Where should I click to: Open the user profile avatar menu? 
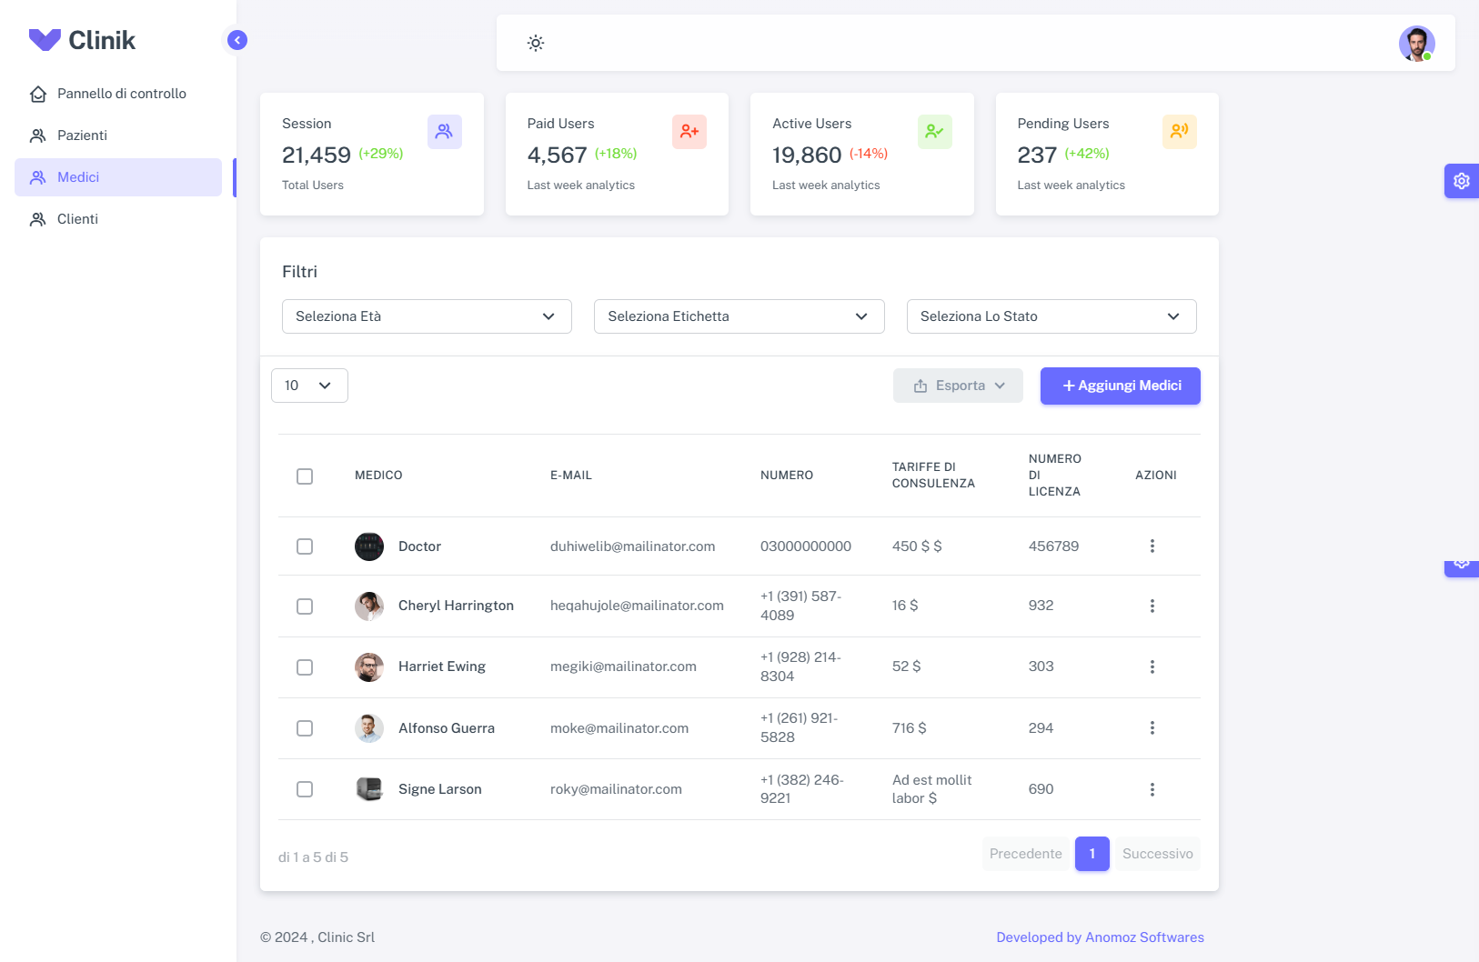tap(1416, 44)
